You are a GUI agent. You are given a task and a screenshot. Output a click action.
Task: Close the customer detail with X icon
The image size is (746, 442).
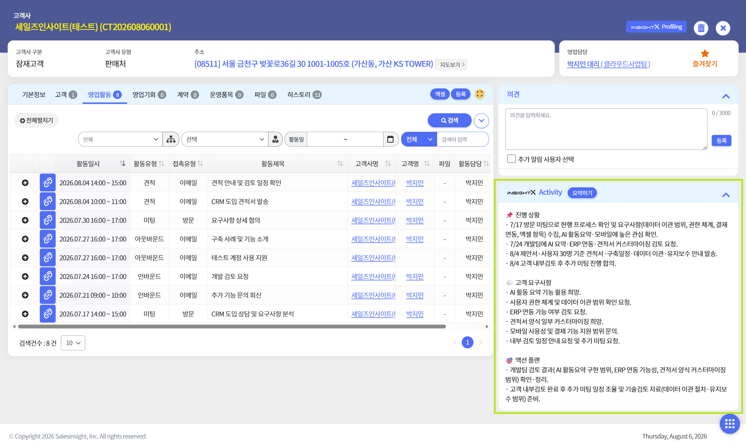tap(723, 28)
